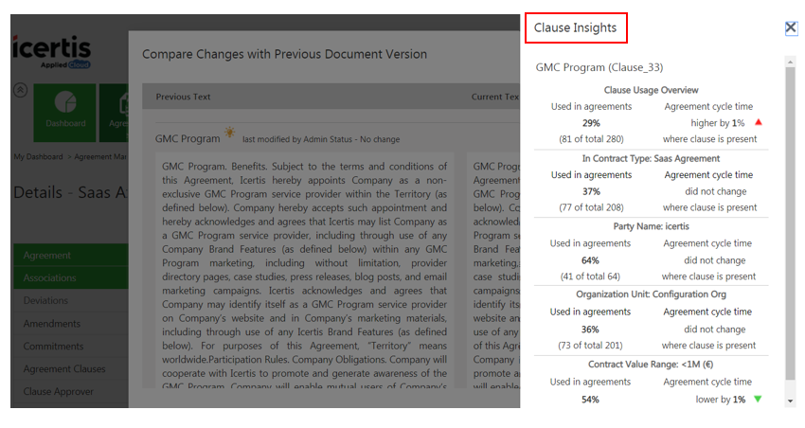Open Agreement Clauses in the sidebar

64,369
